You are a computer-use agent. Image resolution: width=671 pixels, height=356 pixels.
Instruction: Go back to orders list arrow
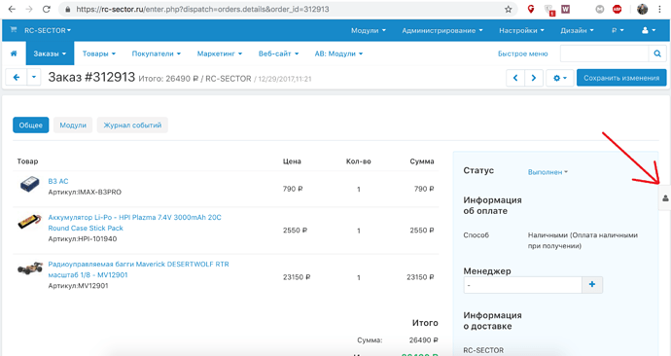(17, 78)
